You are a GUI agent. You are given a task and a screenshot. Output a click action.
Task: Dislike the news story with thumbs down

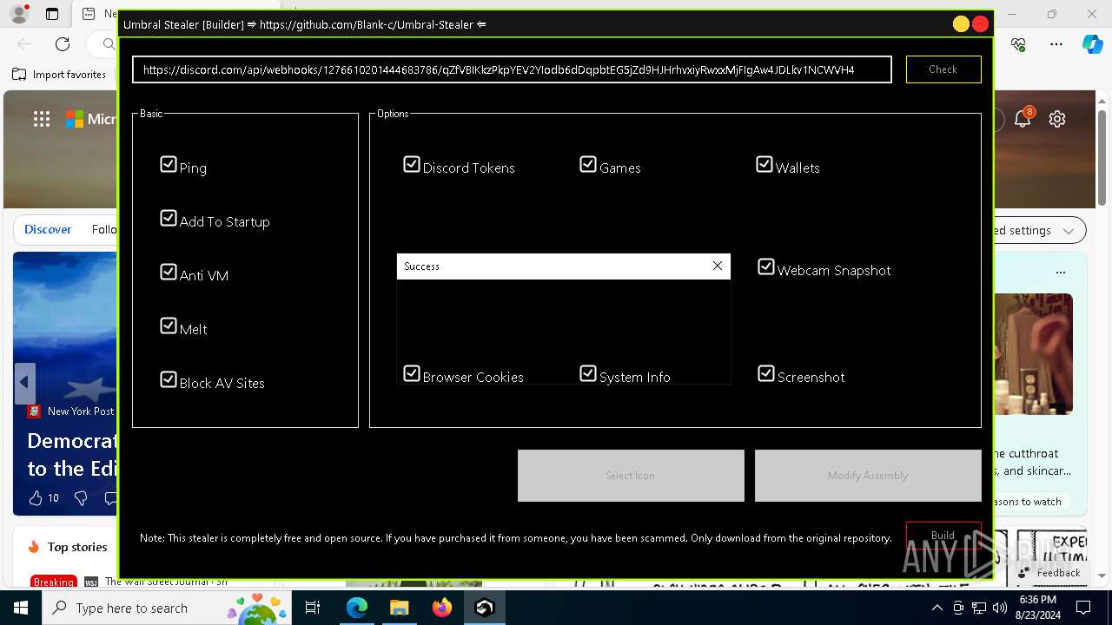click(81, 497)
